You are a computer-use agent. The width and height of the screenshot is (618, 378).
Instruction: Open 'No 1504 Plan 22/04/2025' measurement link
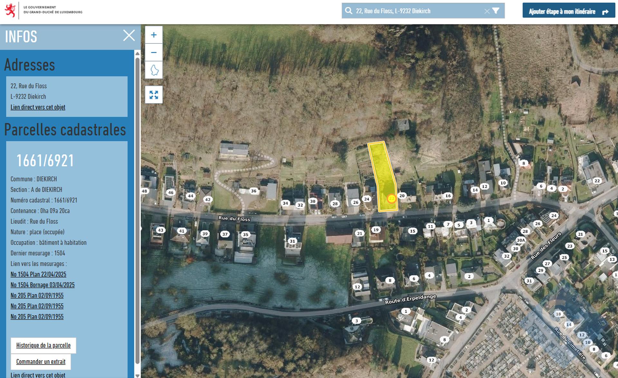point(38,274)
